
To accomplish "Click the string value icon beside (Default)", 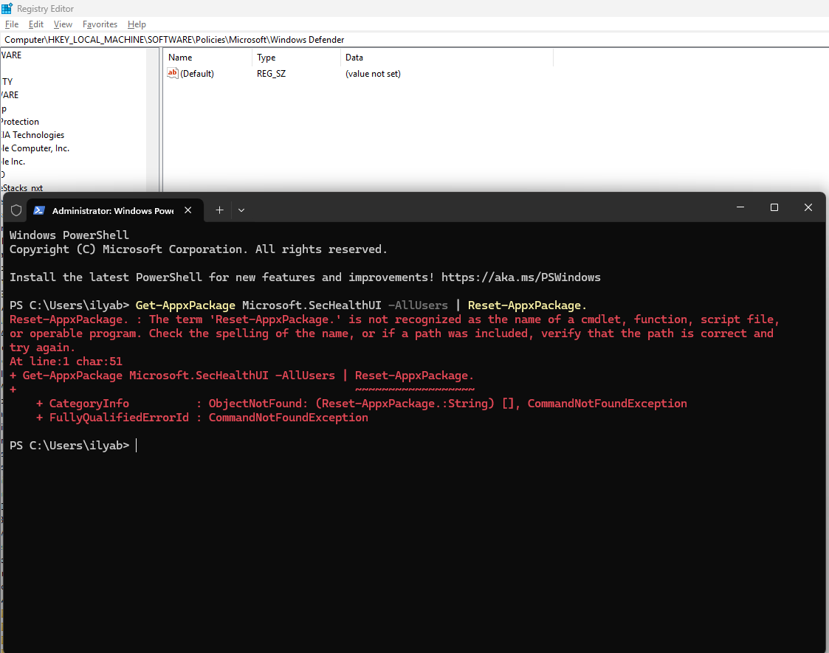I will 172,73.
